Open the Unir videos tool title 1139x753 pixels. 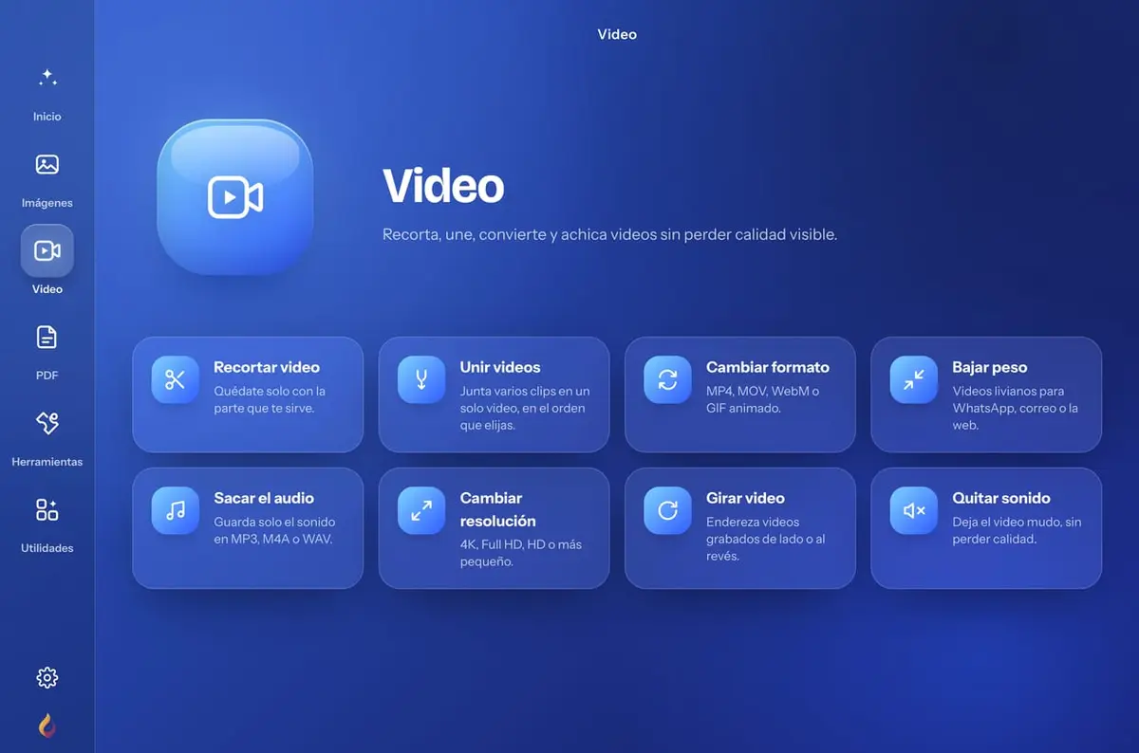coord(500,367)
